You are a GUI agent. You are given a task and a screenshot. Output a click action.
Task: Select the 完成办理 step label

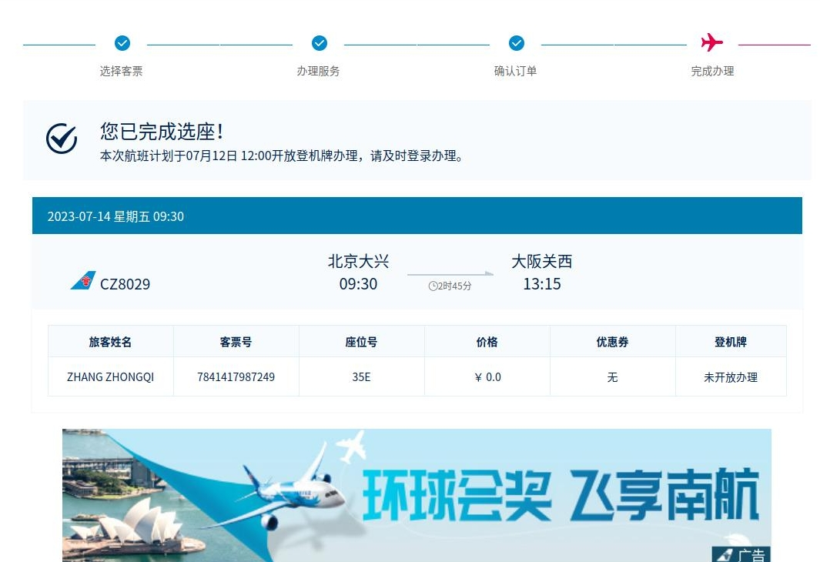pos(712,71)
